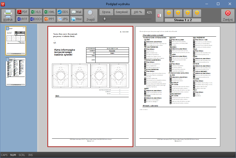
Task: Toggle the Strona full-page view mode
Action: (x=106, y=12)
